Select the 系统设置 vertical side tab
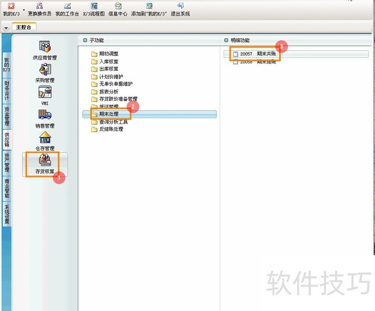This screenshot has width=375, height=311. point(7,214)
